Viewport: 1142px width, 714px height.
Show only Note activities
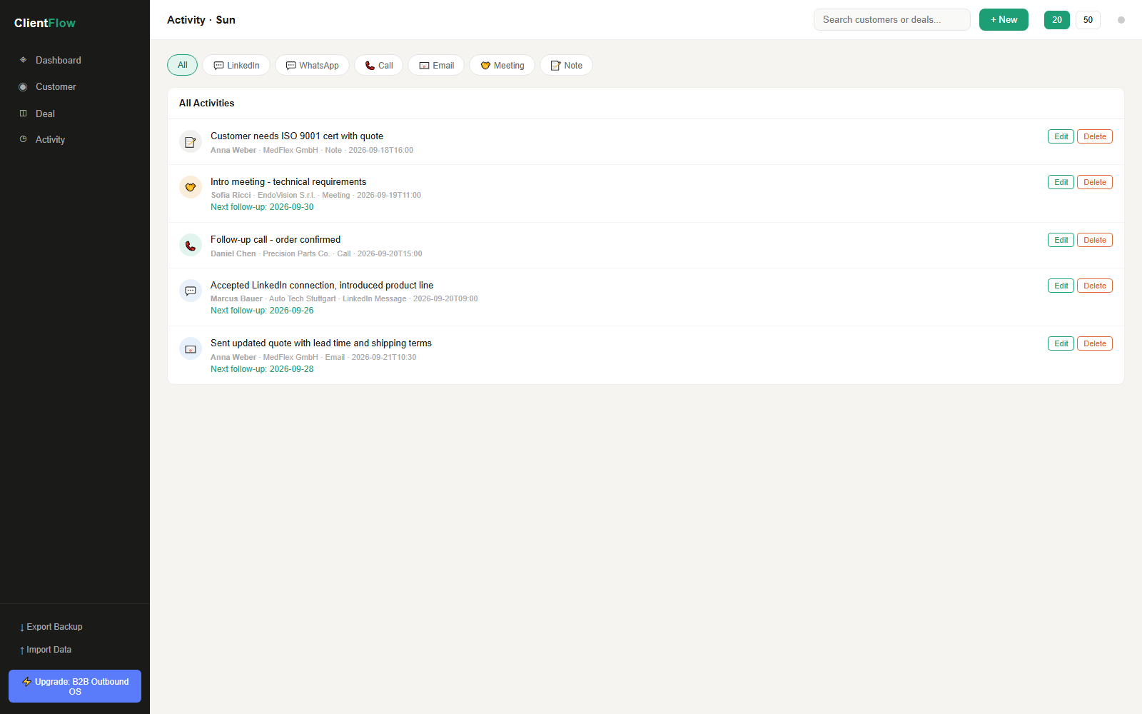566,65
